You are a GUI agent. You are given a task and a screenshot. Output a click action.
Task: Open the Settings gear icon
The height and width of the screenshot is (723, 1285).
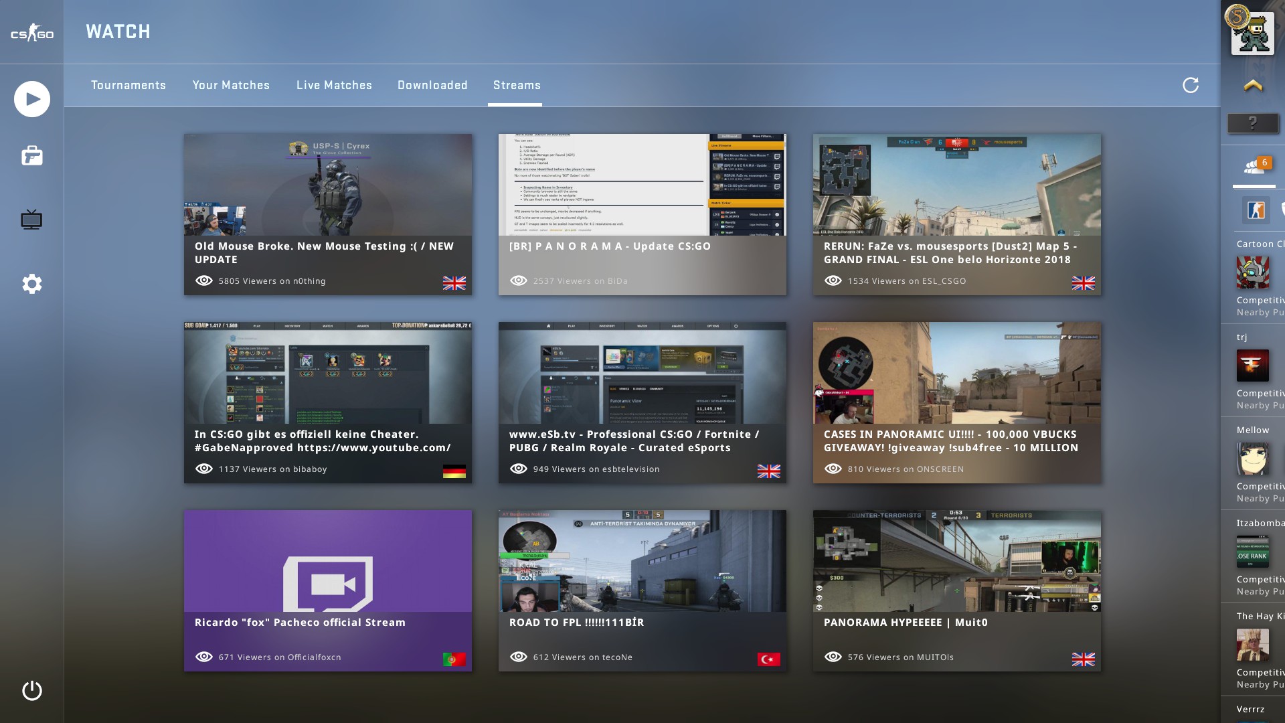tap(32, 284)
